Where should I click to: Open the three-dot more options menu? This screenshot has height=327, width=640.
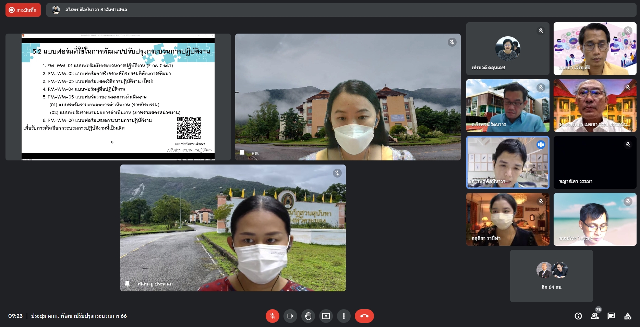[343, 316]
